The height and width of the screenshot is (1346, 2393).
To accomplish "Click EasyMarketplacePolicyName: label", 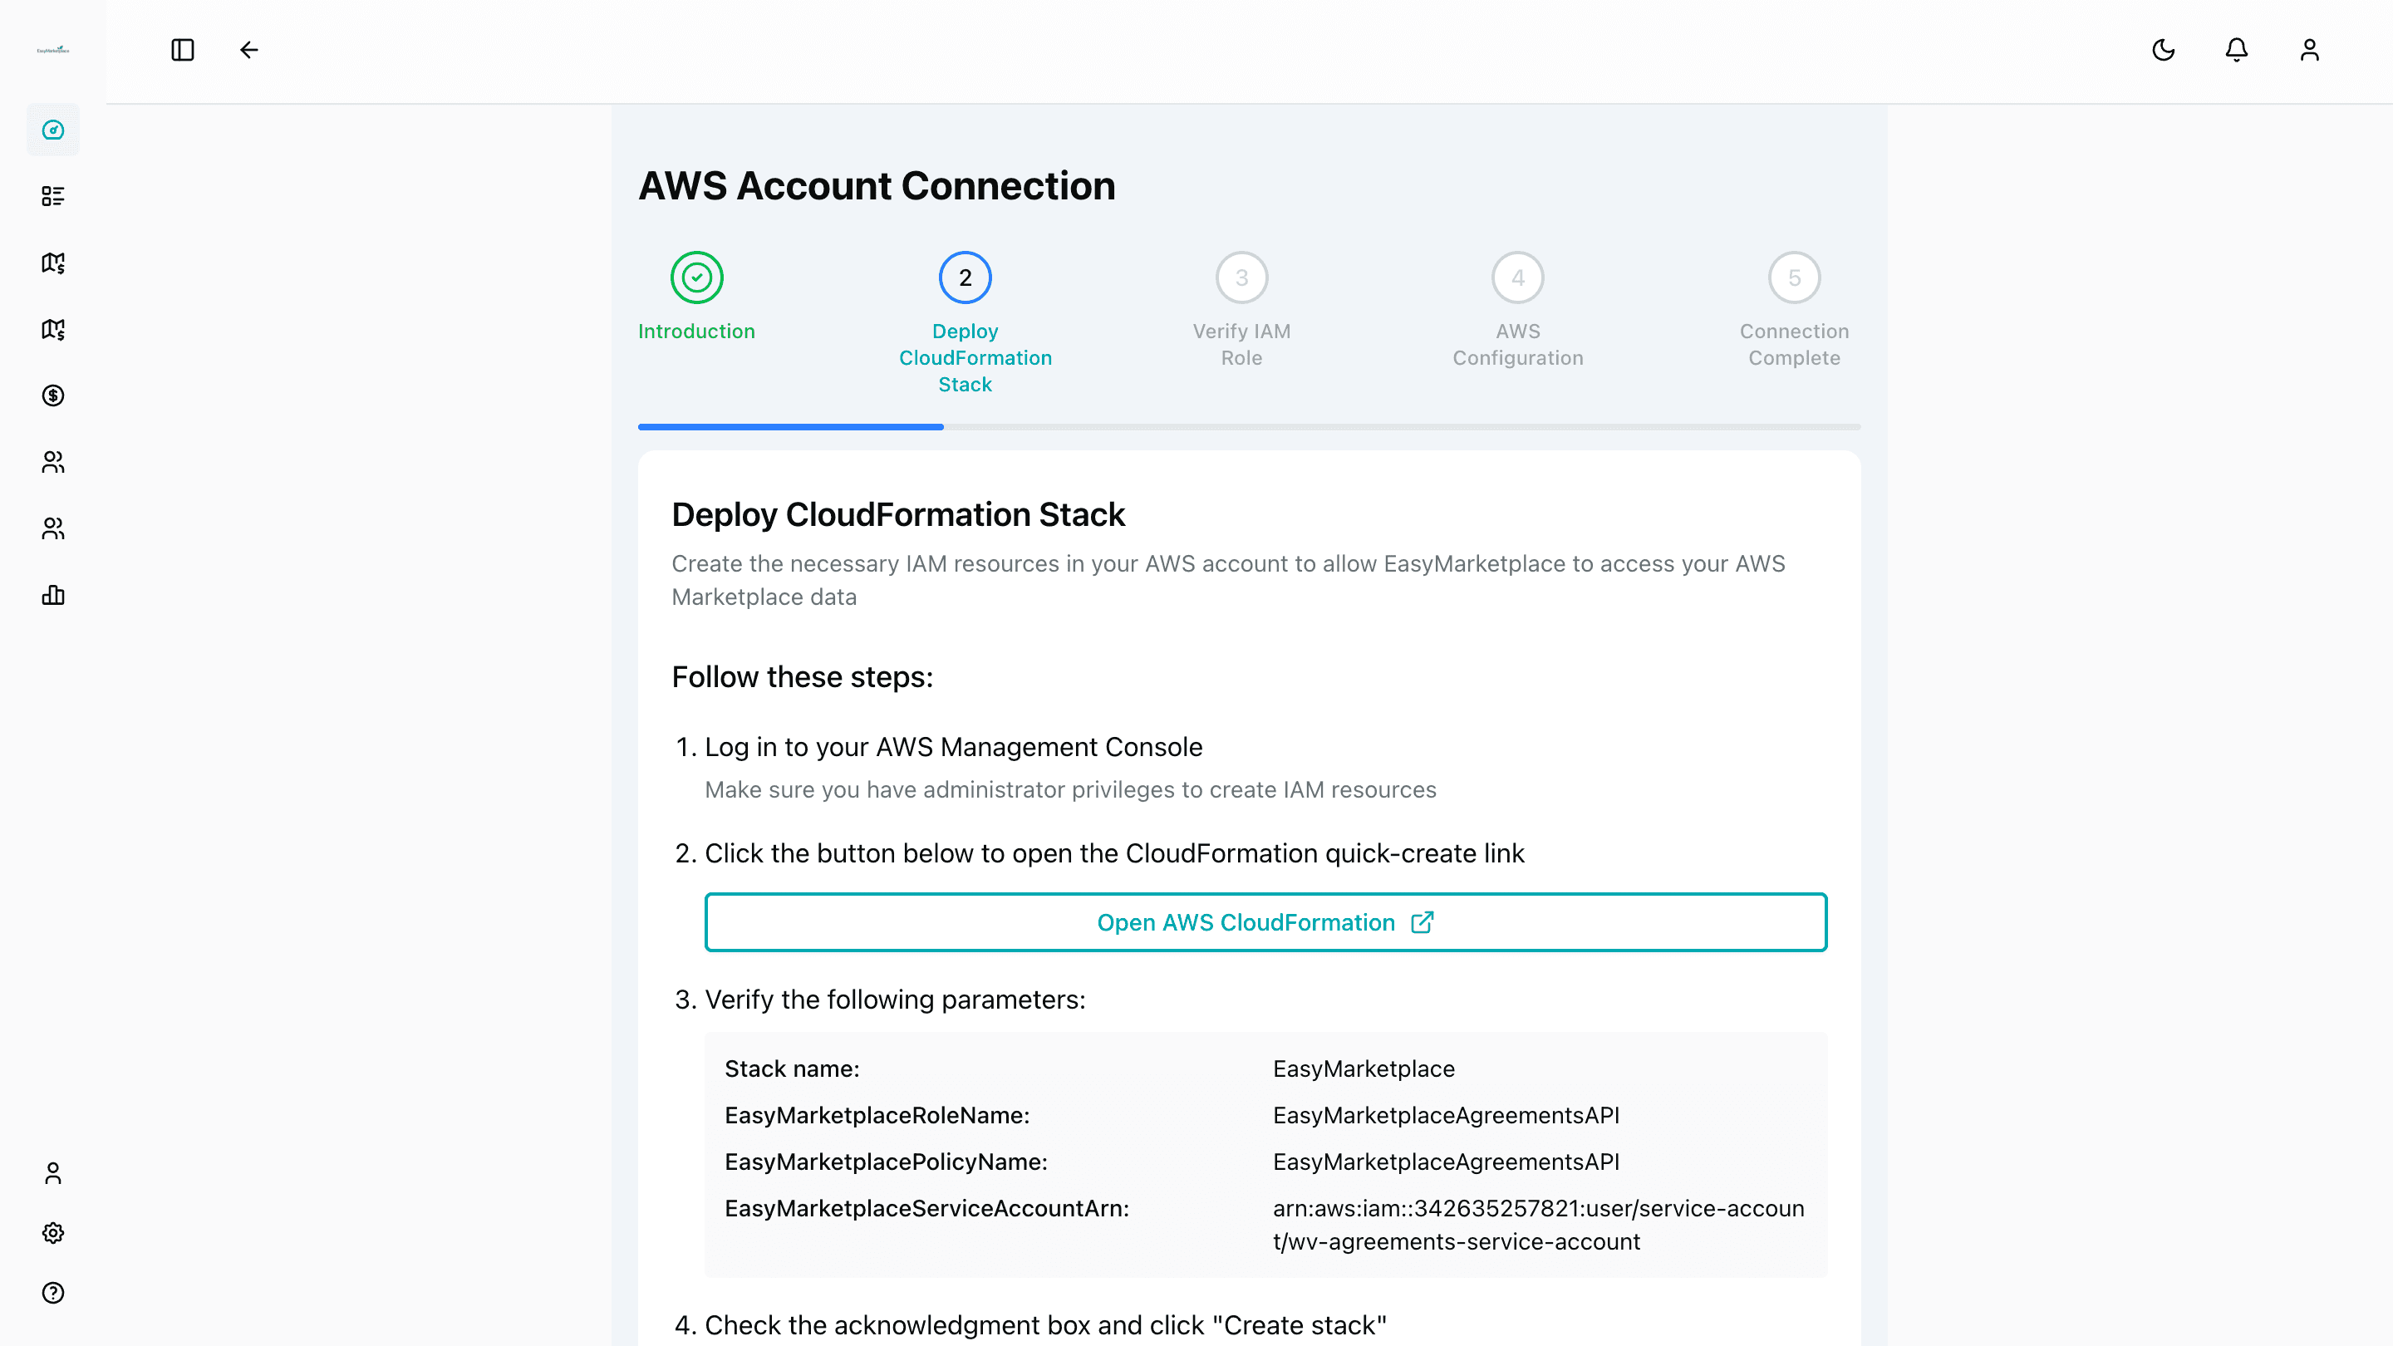I will coord(887,1162).
